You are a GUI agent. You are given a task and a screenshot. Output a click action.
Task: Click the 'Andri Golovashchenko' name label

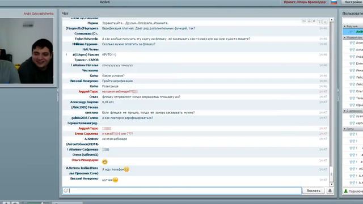pyautogui.click(x=39, y=14)
